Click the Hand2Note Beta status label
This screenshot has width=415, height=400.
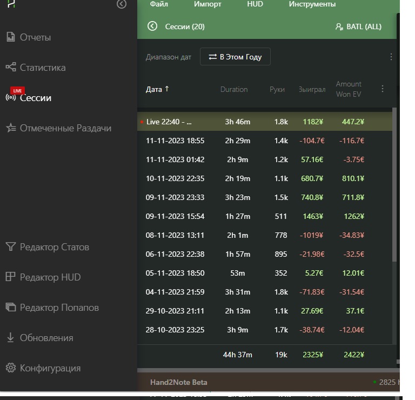pos(179,382)
